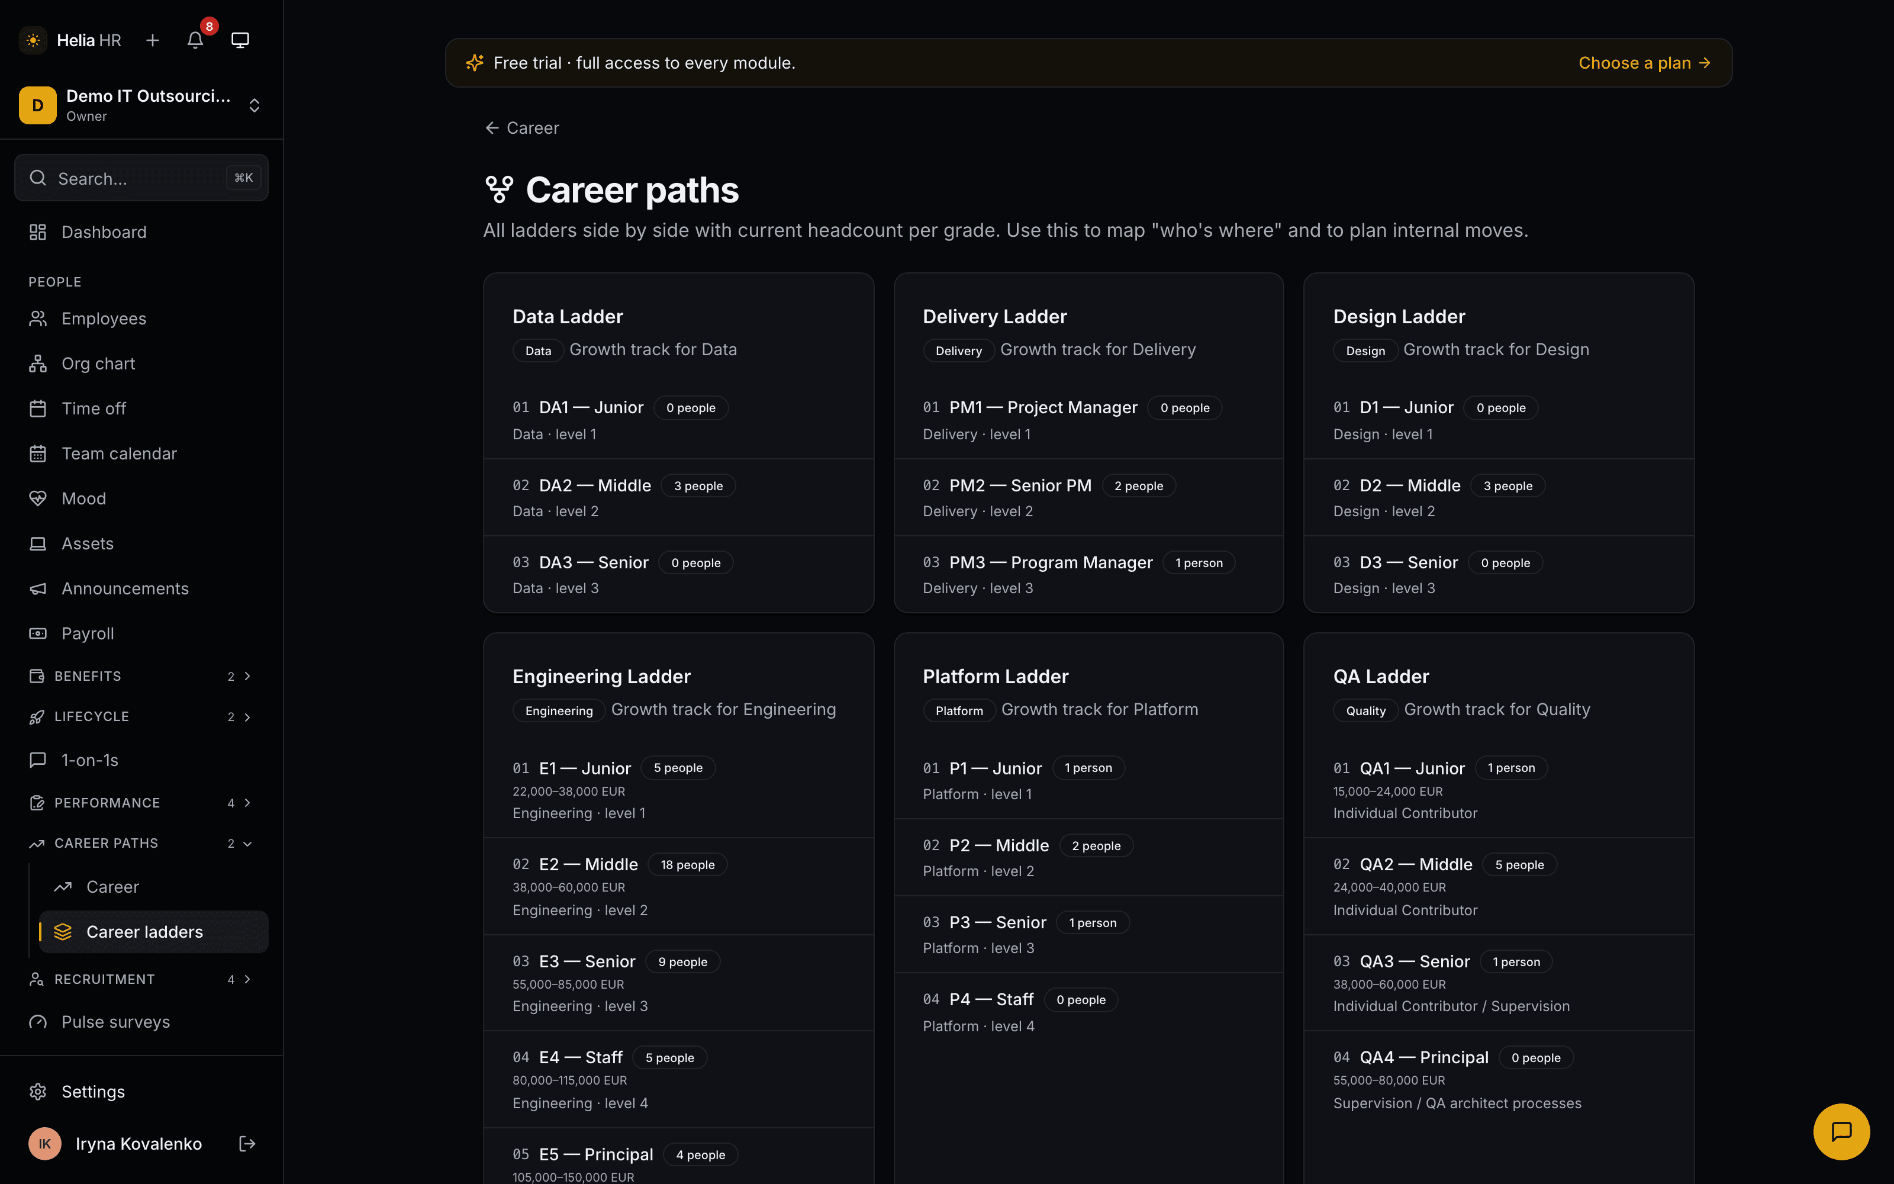Image resolution: width=1894 pixels, height=1184 pixels.
Task: Click the Career Paths trend icon
Action: (x=37, y=844)
